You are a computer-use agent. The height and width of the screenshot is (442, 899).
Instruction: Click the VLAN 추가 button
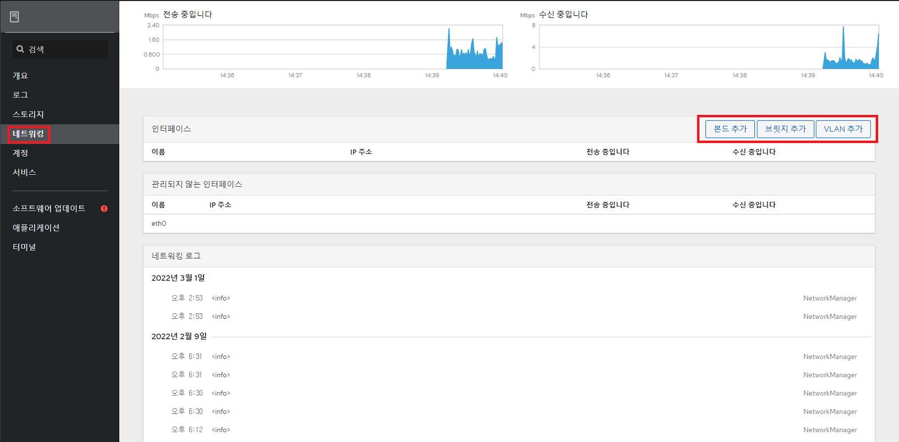[843, 129]
